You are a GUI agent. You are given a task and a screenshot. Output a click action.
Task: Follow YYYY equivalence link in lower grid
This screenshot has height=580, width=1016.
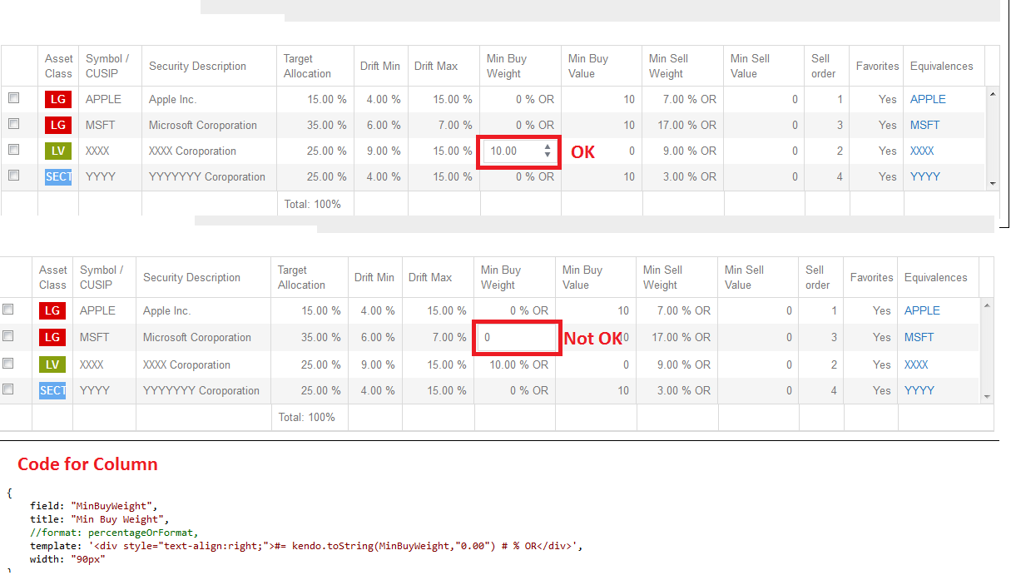919,390
